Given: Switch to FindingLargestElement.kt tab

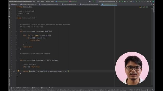Looking at the screenshot, I should click(28, 4).
